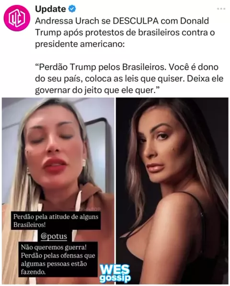This screenshot has width=230, height=286.
Task: Click the quoted 'Perdão Trump pelos Brasileiros' paragraph
Action: click(129, 78)
